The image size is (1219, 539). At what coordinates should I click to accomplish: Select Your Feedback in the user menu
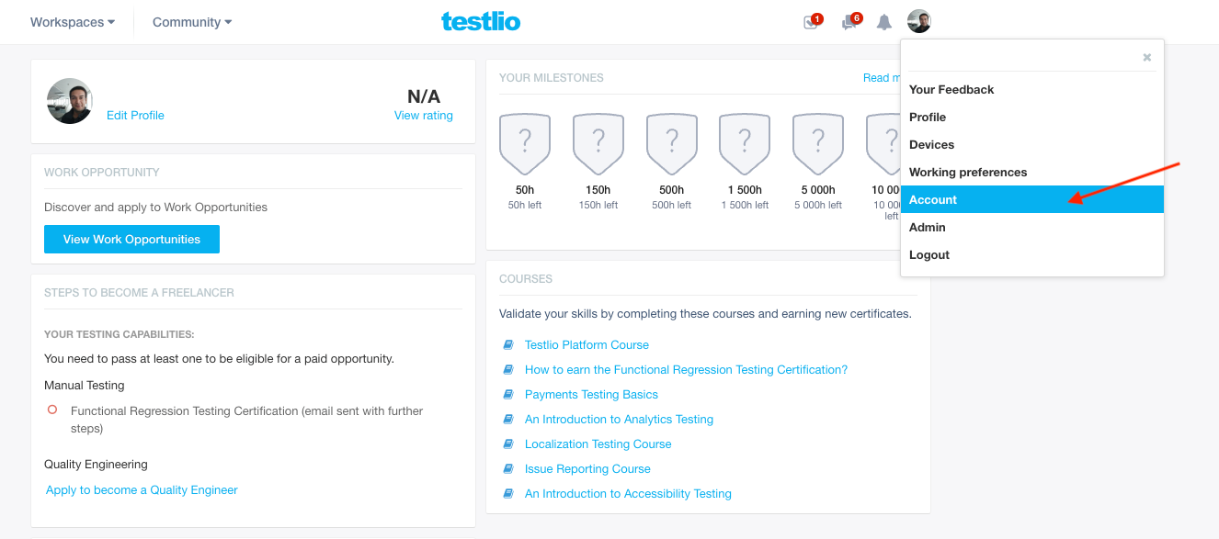[1032, 89]
